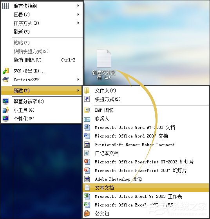Click the SVN 检出(K)... entry text

29,71
